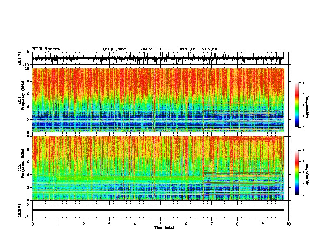Click the "-6" tick on ch.2 colorbar
This screenshot has width=325, height=251.
click(303, 184)
